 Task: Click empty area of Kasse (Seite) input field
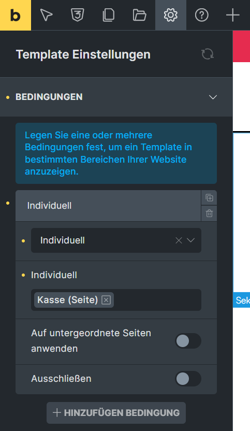click(157, 300)
